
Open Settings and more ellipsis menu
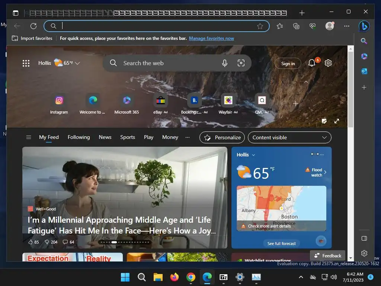point(347,26)
